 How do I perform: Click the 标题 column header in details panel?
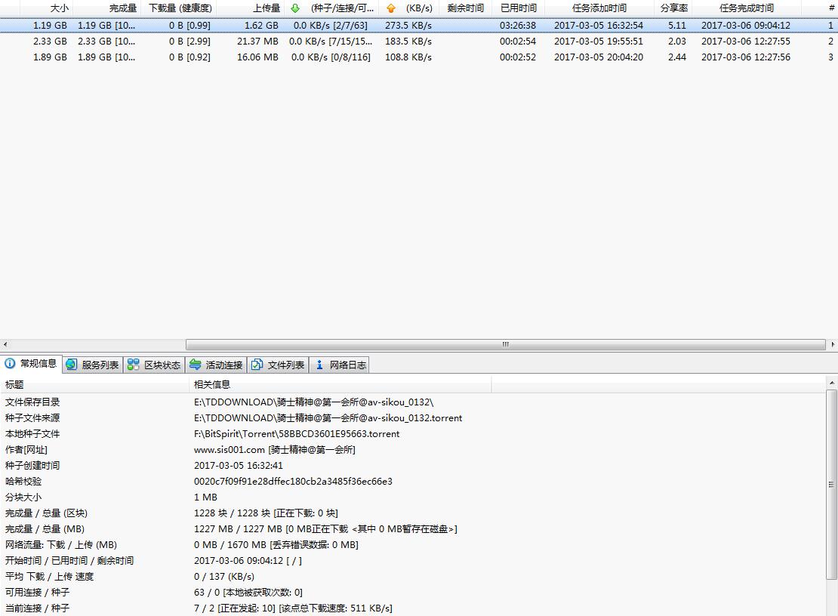click(x=14, y=385)
